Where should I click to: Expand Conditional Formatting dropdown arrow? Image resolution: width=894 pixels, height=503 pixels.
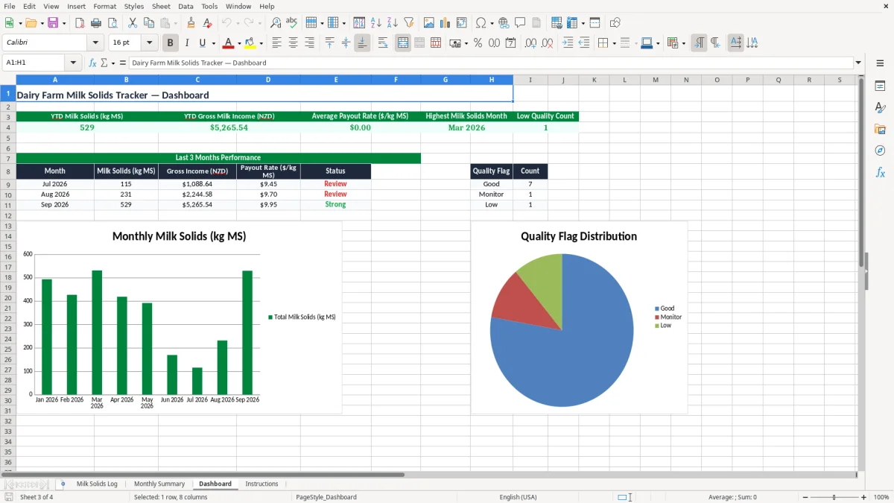click(x=683, y=43)
